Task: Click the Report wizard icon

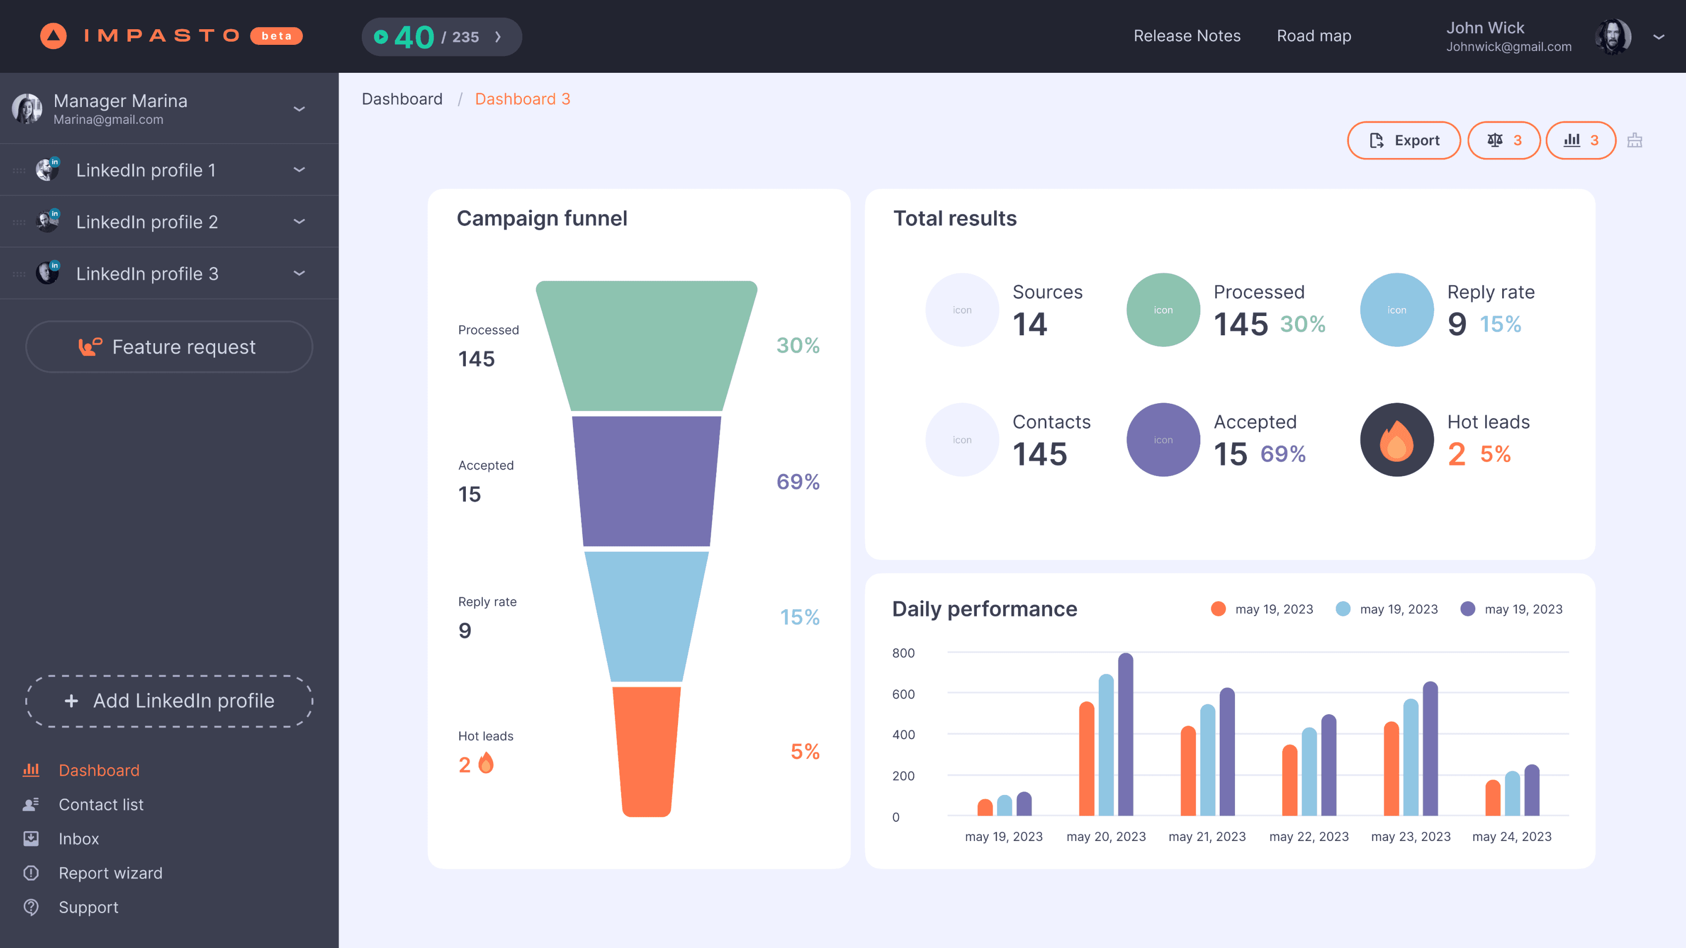Action: [31, 873]
